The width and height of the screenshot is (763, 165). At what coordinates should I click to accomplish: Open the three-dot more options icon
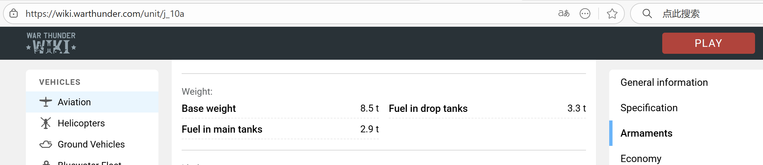[x=585, y=14]
